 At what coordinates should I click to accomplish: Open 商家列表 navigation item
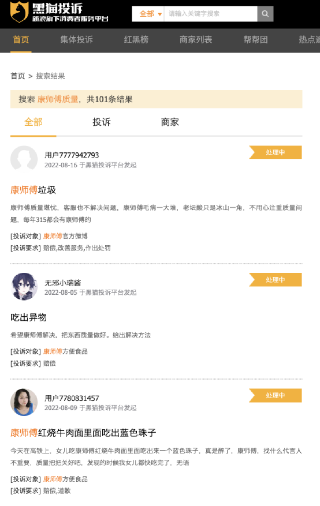pyautogui.click(x=196, y=40)
